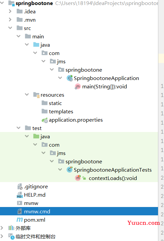The height and width of the screenshot is (241, 164).
Task: Click the resources root folder icon
Action: (37, 95)
